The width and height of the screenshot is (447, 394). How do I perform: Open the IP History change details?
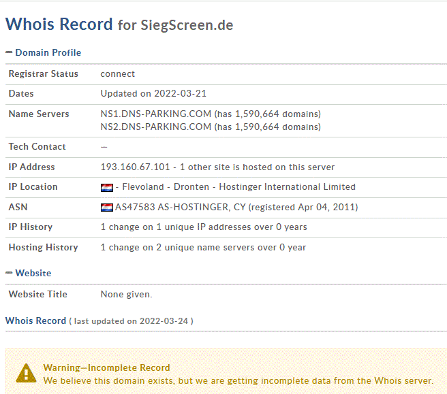tap(204, 227)
